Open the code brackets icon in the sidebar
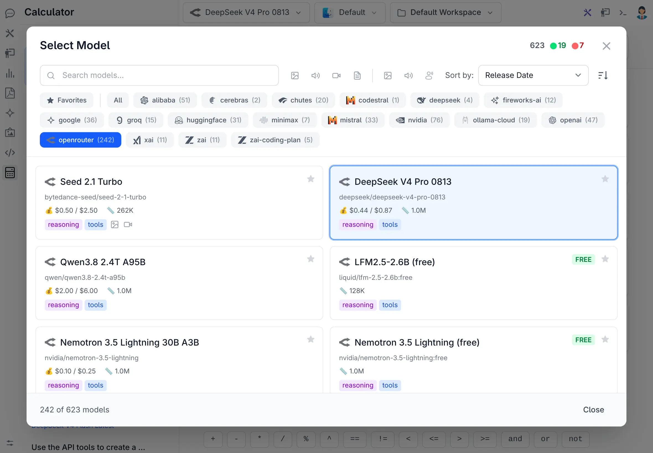The width and height of the screenshot is (653, 453). pyautogui.click(x=10, y=153)
